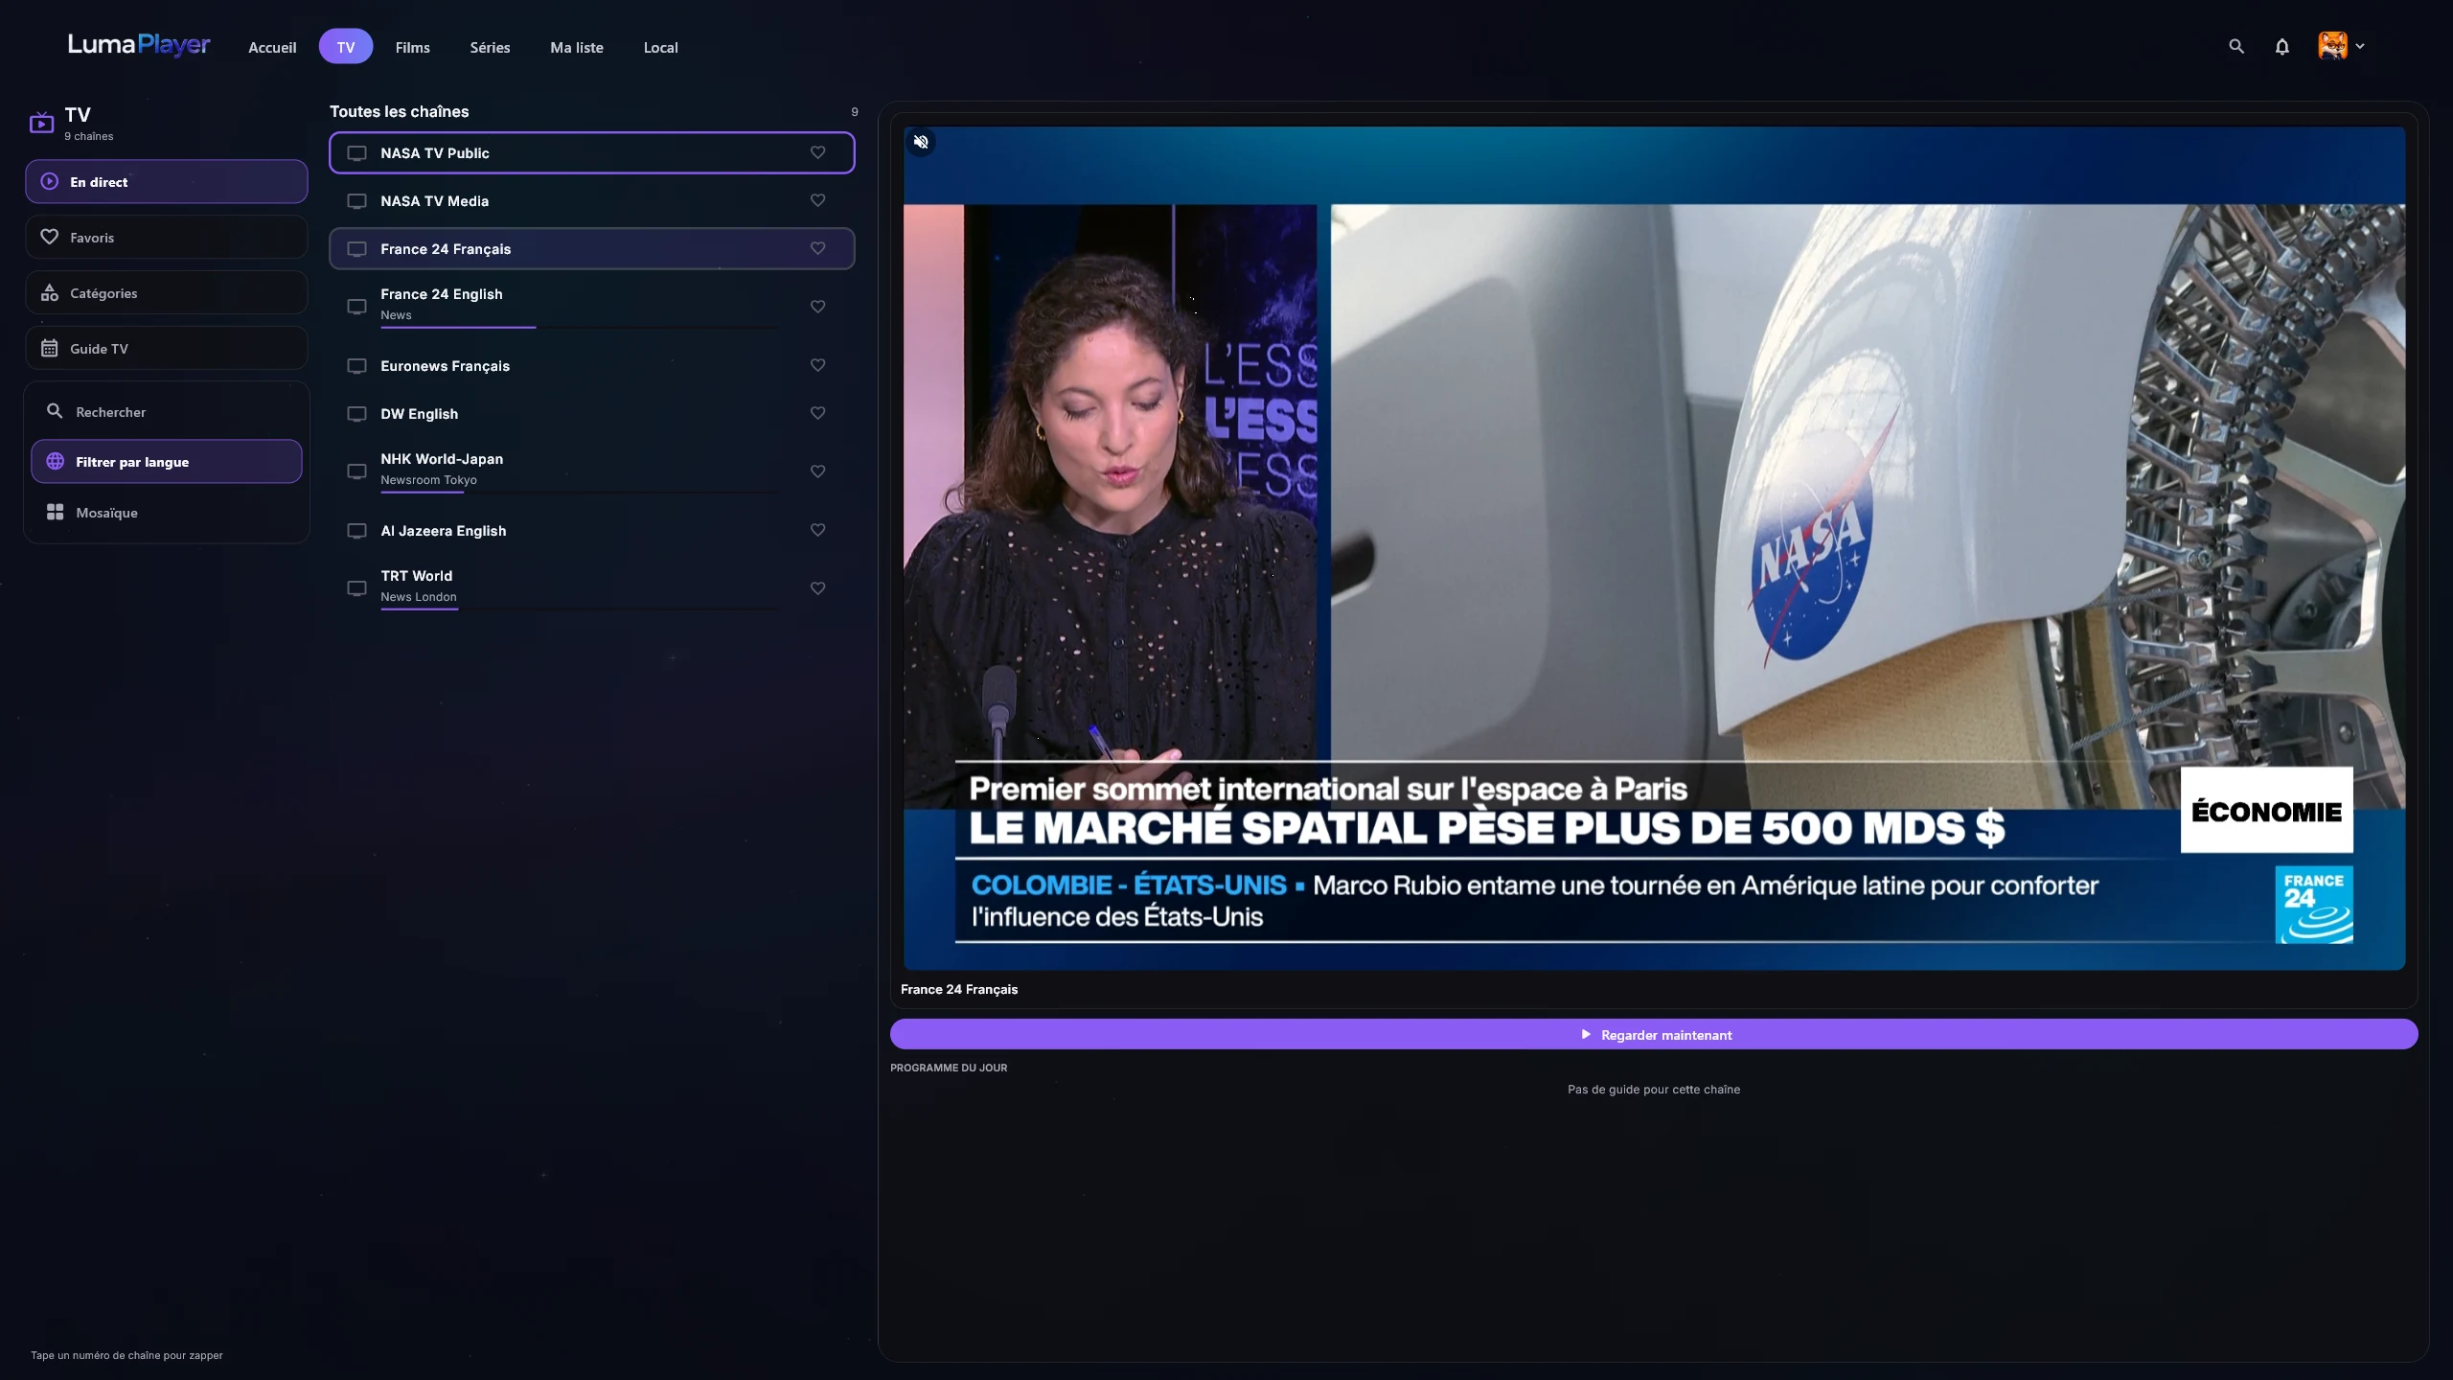The width and height of the screenshot is (2453, 1380).
Task: Expand the profile menu chevron
Action: [x=2360, y=46]
